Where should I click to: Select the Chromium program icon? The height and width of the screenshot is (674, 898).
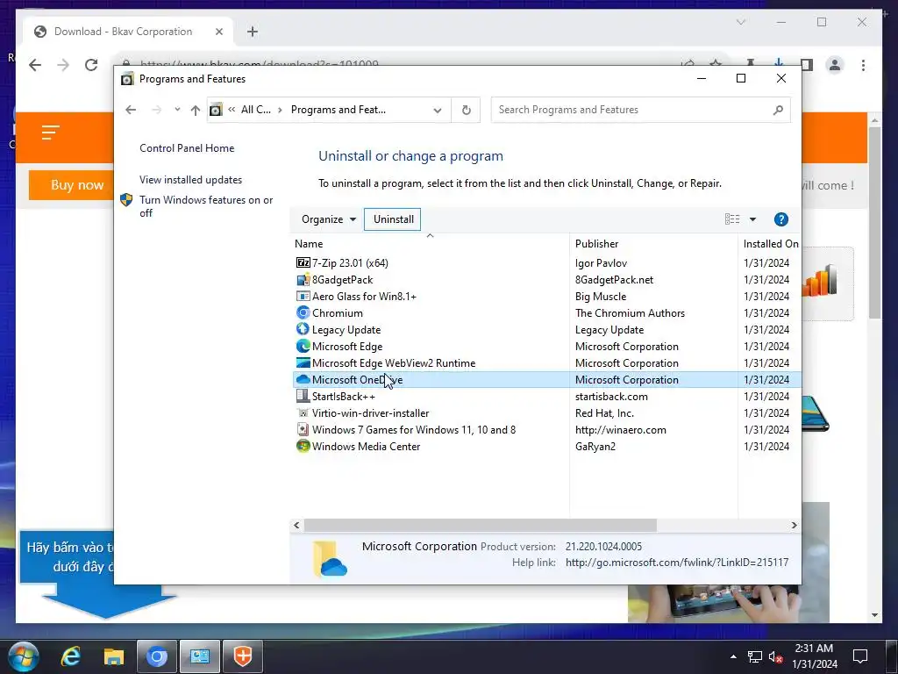[x=303, y=313]
